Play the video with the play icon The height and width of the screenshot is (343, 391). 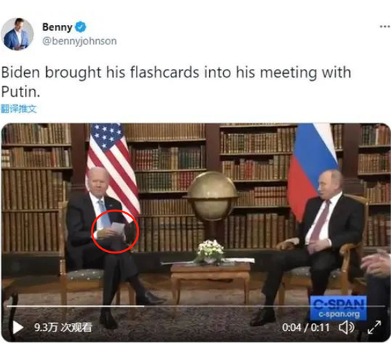(18, 327)
